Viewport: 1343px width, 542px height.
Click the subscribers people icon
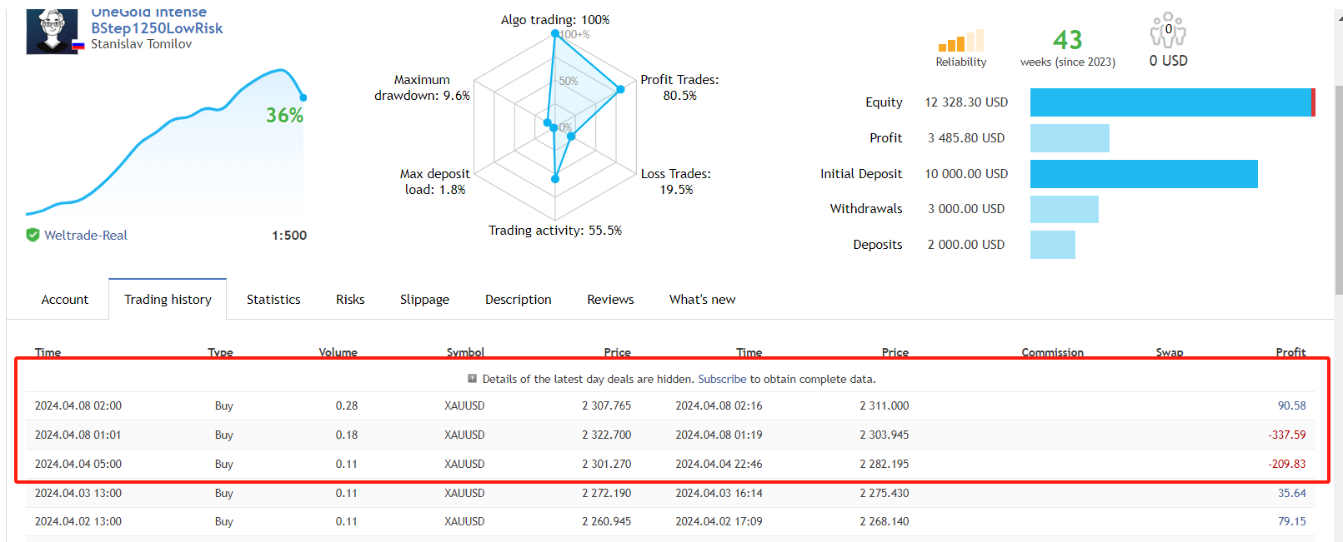pyautogui.click(x=1168, y=32)
